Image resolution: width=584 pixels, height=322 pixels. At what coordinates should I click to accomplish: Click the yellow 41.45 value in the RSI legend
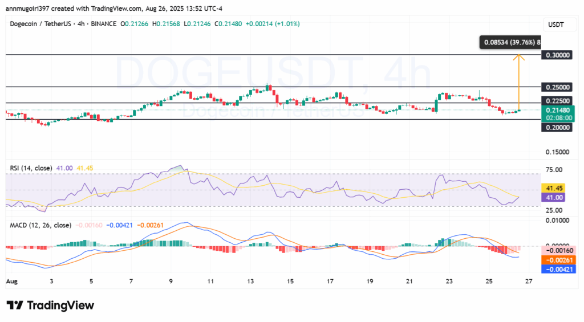coord(85,168)
